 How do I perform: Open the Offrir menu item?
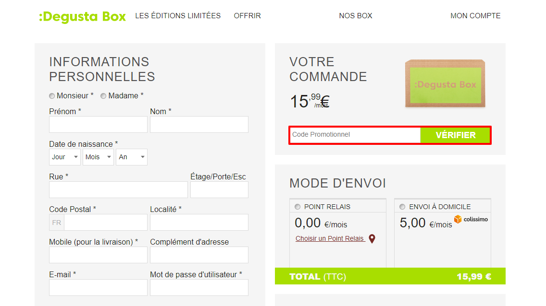pyautogui.click(x=247, y=16)
